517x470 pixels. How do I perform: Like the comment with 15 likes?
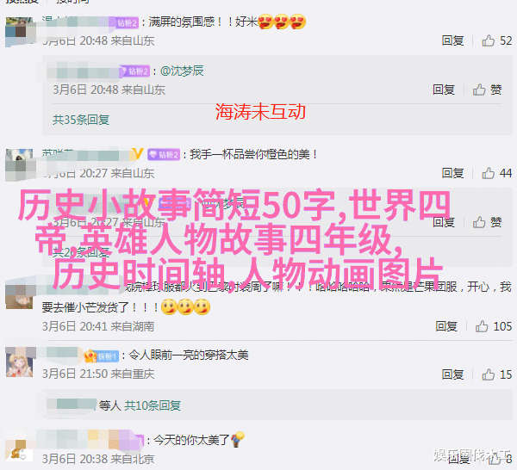click(488, 374)
